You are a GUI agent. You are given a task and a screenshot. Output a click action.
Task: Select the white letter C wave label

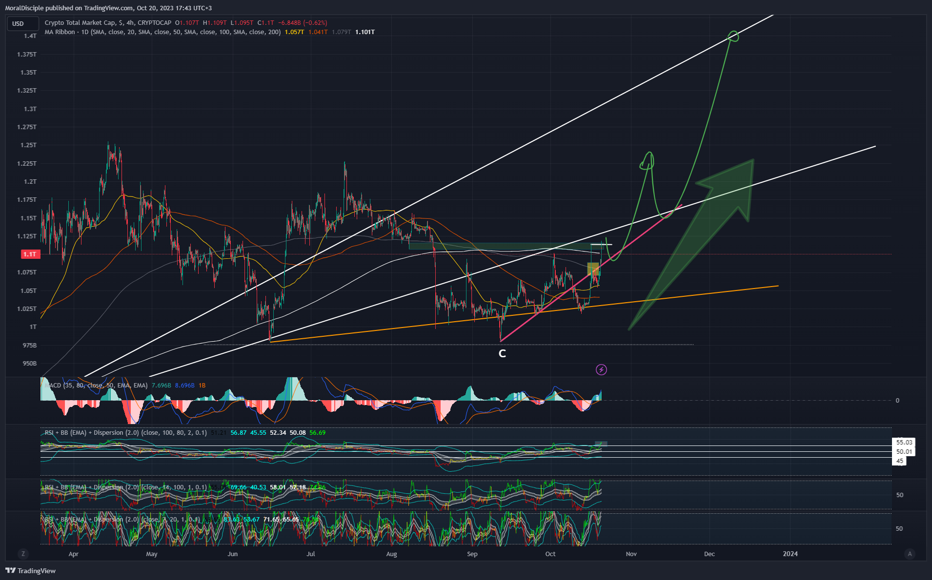point(502,354)
